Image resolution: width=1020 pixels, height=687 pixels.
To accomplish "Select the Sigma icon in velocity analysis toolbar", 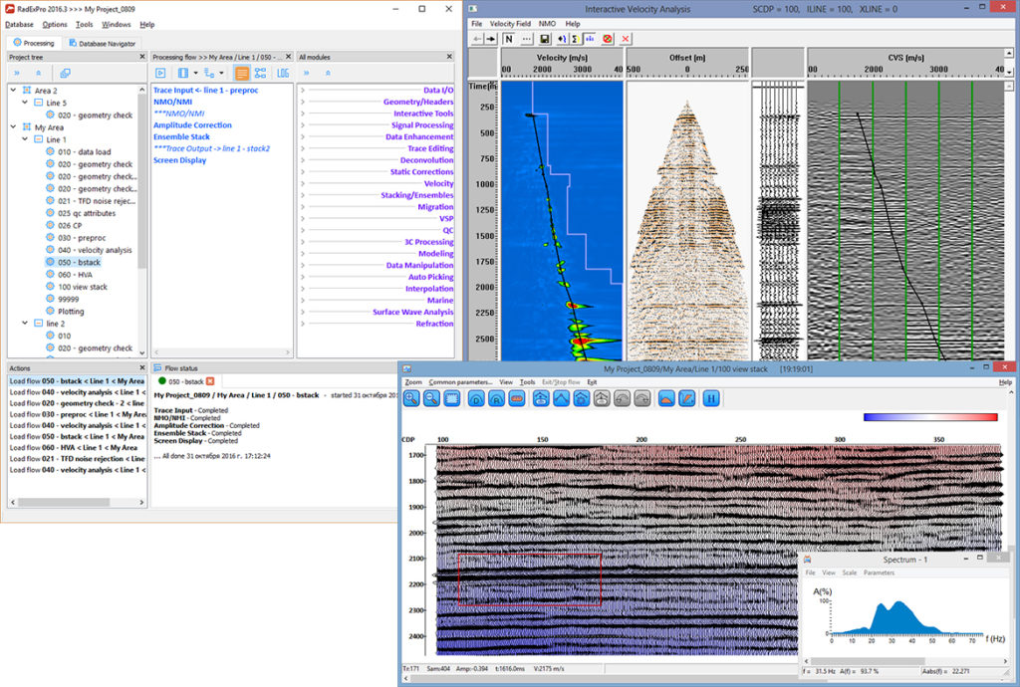I will (x=575, y=39).
